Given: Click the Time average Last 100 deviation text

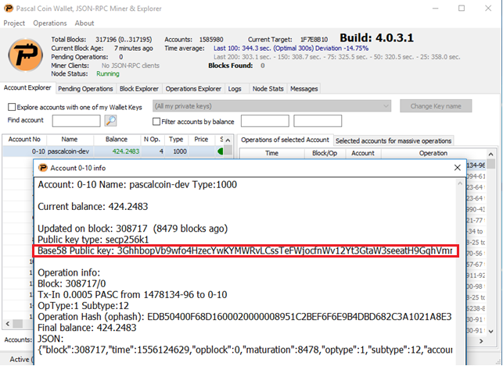Looking at the screenshot, I should coord(291,48).
